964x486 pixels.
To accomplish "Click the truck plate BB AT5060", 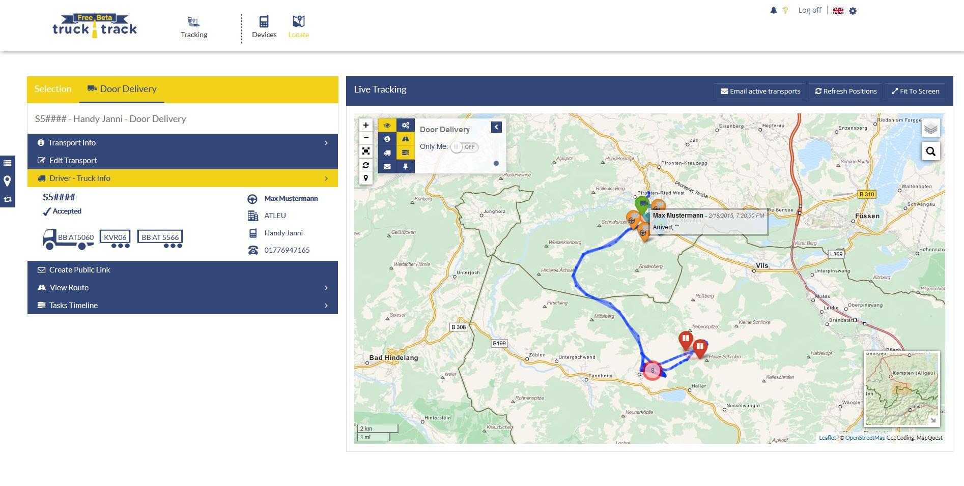I will coord(76,237).
